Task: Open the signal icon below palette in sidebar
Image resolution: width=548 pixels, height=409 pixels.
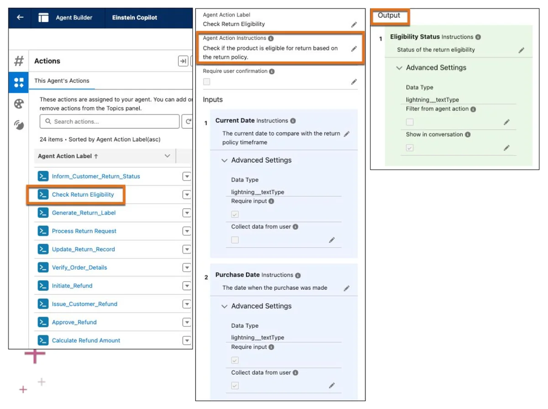Action: tap(19, 125)
